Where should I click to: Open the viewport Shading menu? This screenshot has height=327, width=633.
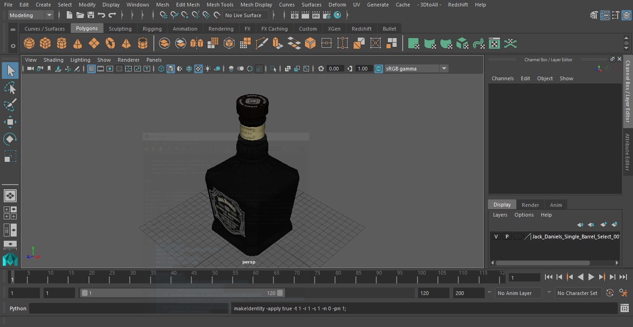tap(53, 60)
